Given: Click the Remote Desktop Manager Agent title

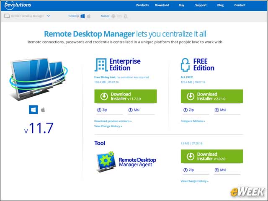Looking at the screenshot, I should click(x=137, y=162).
